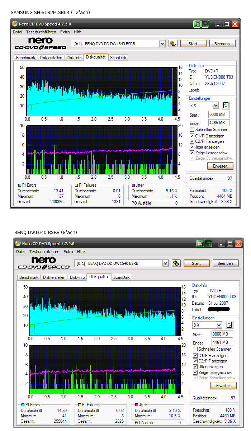Uncheck Zeige Lesegeschw. in the bottom window
The image size is (251, 431).
[195, 373]
